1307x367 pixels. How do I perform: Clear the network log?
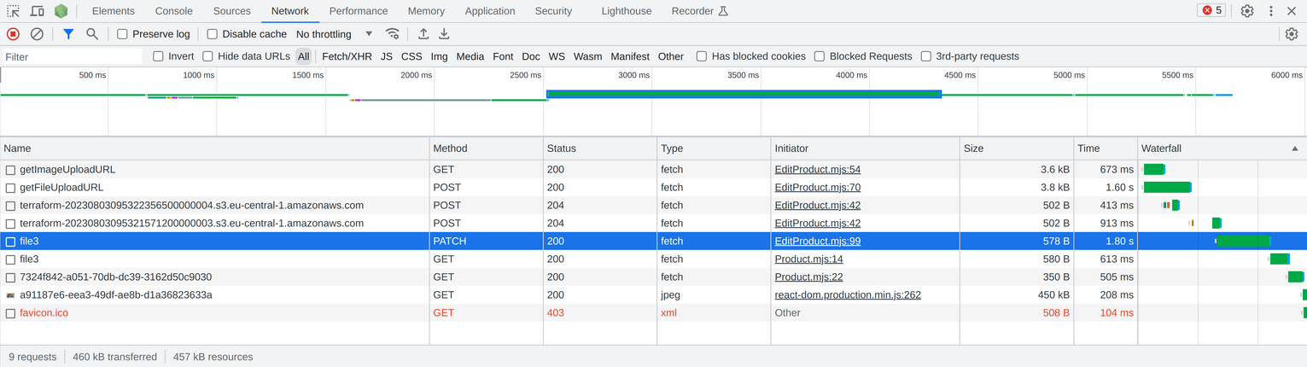(x=37, y=34)
